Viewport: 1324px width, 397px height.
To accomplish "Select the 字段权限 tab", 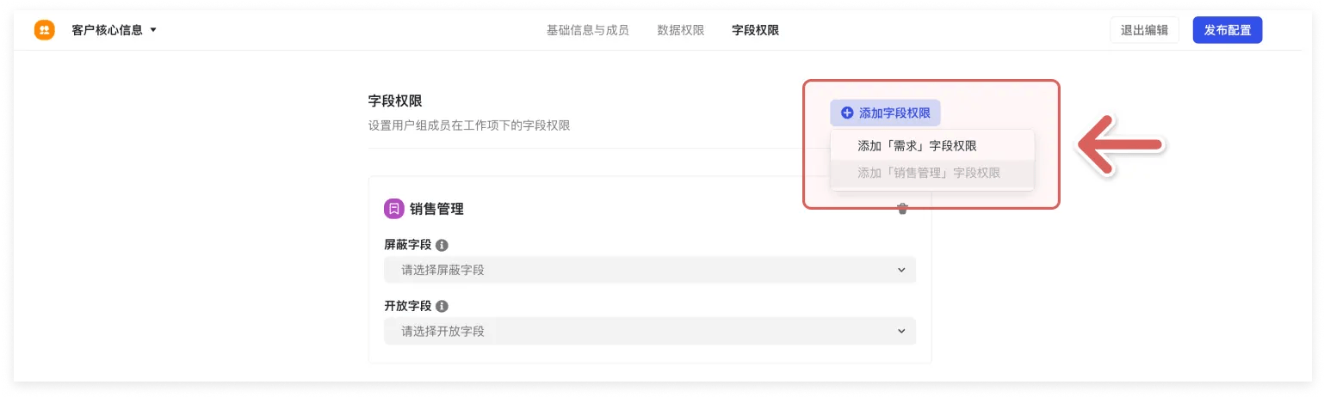I will [755, 30].
